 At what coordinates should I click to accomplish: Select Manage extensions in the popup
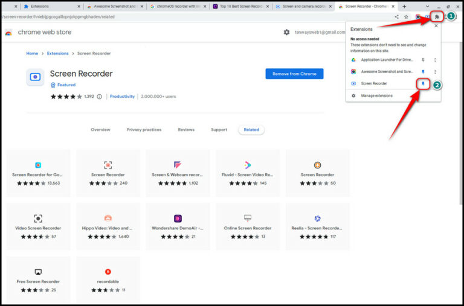[376, 96]
